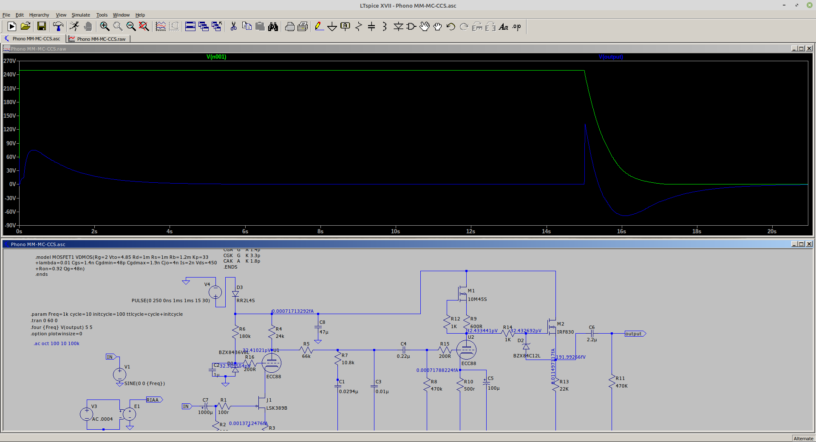
Task: Click the LSK389B JFET label
Action: 277,408
